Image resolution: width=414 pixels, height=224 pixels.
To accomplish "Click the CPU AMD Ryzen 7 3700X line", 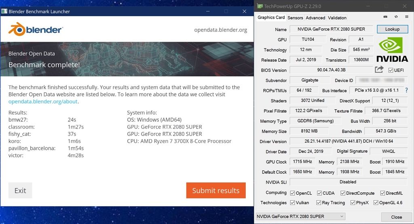I will pyautogui.click(x=179, y=141).
